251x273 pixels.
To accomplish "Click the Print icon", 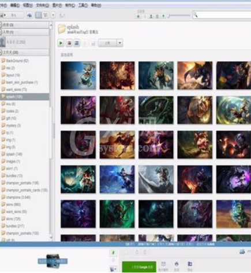I will [x=177, y=264].
